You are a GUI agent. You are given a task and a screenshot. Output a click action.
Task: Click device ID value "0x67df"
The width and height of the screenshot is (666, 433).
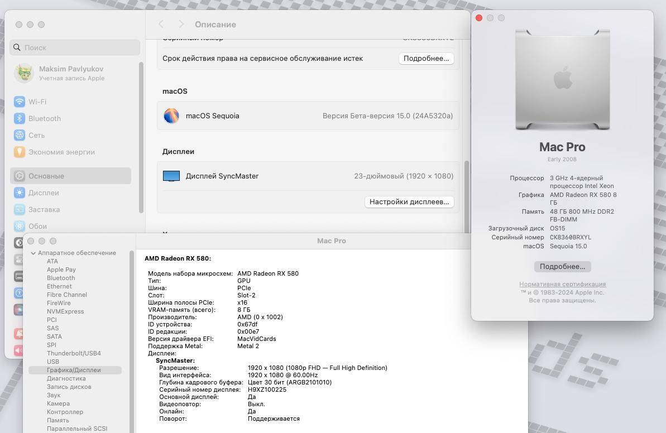click(247, 324)
